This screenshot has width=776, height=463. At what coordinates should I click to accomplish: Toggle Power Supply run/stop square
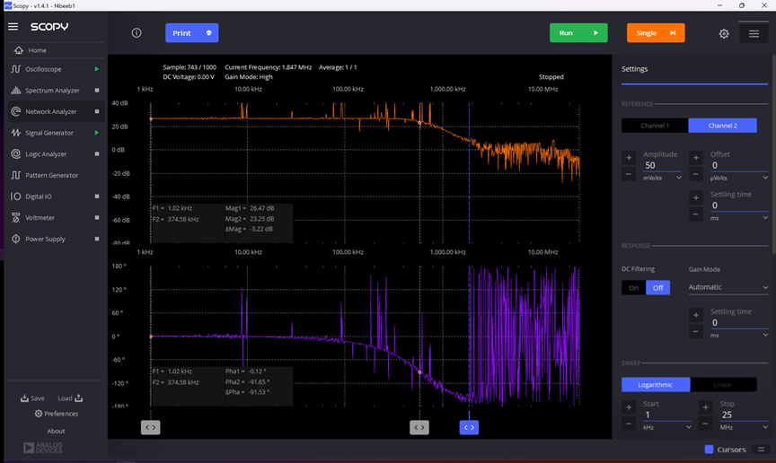(97, 239)
